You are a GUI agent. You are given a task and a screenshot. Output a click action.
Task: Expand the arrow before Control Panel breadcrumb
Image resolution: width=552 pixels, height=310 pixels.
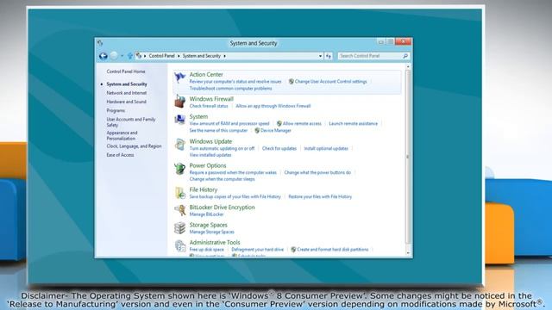pyautogui.click(x=145, y=56)
